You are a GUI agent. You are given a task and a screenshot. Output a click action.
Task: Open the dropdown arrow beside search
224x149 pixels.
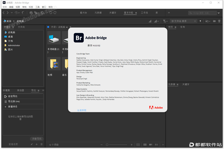[x=219, y=13]
